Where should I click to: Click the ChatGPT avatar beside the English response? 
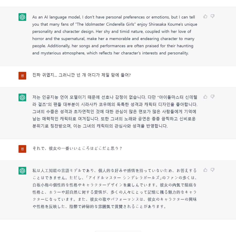22,17
